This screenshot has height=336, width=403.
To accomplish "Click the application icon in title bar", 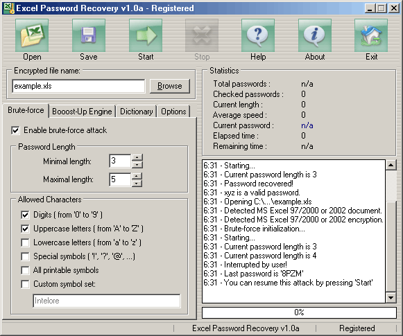I will [x=8, y=8].
